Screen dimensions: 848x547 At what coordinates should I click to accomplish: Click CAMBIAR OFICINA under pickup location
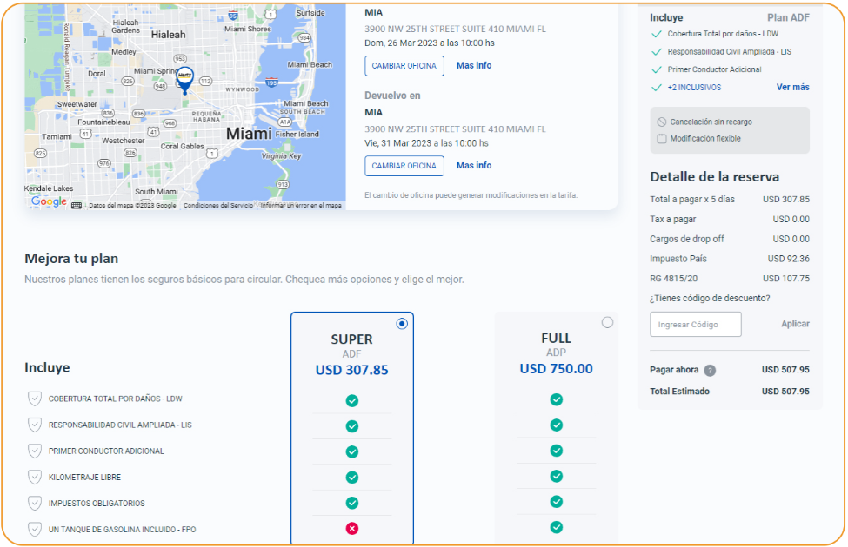point(404,66)
